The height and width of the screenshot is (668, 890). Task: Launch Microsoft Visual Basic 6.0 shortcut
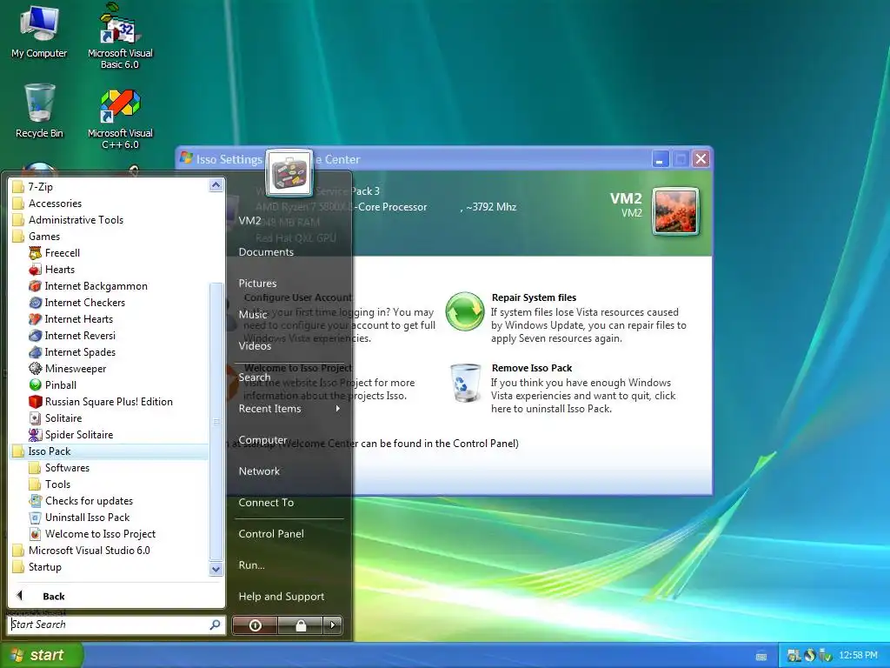[120, 35]
